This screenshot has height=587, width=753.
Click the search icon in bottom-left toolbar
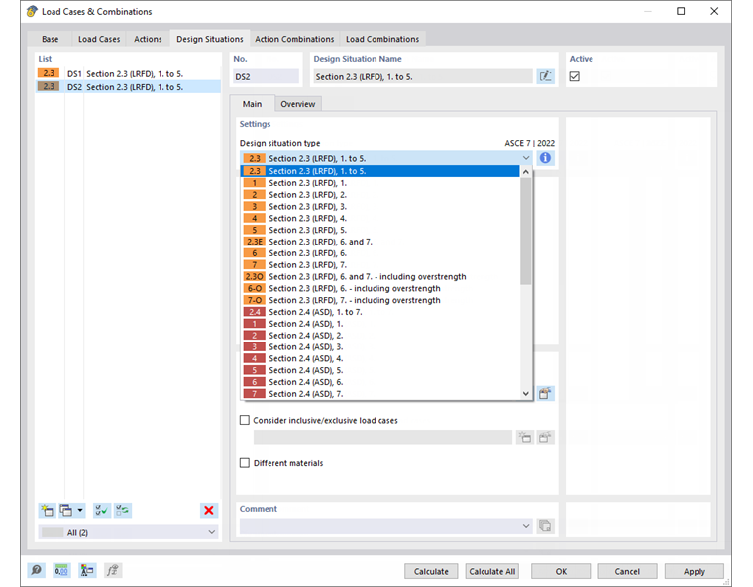(x=36, y=570)
